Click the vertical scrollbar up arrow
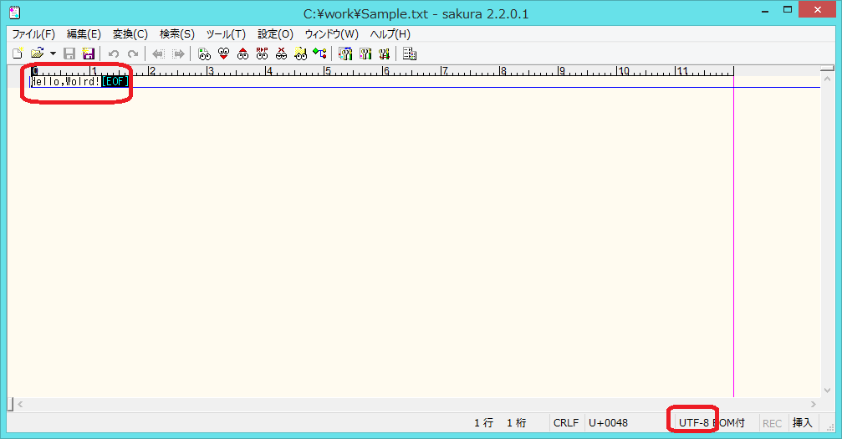This screenshot has width=842, height=439. [827, 79]
